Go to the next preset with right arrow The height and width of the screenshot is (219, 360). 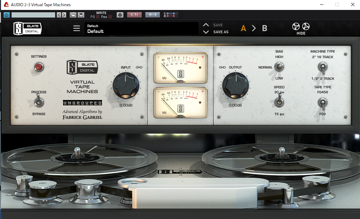click(x=64, y=15)
